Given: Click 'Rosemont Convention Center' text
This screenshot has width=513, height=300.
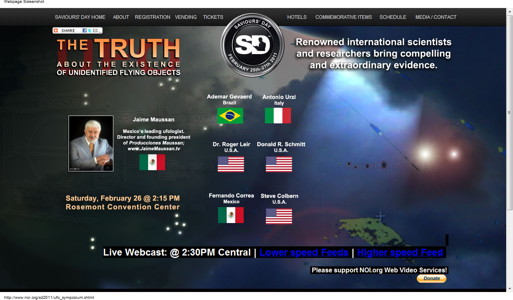Looking at the screenshot, I should point(123,207).
